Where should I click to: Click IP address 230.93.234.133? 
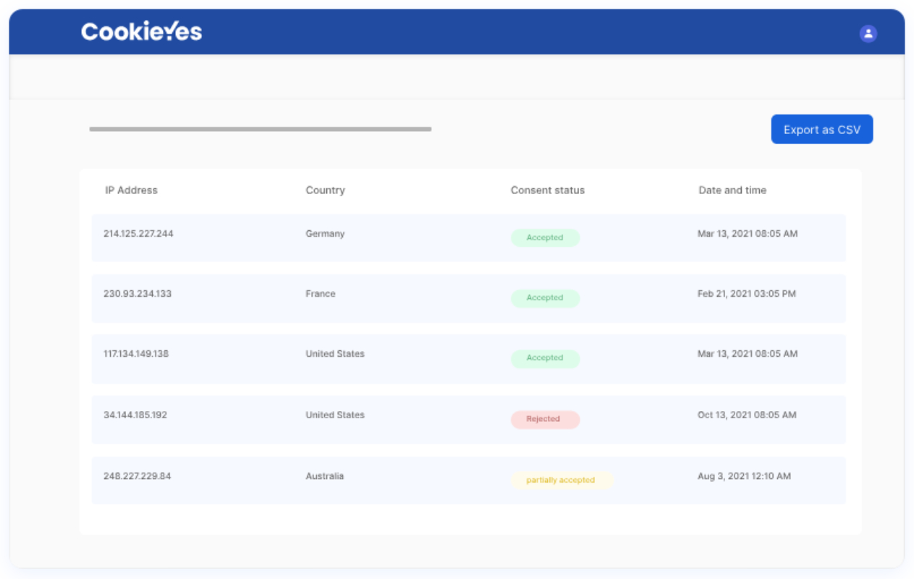pos(137,294)
